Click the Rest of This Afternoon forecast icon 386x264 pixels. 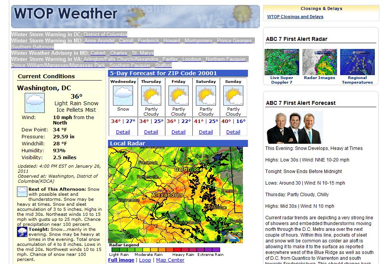22,192
